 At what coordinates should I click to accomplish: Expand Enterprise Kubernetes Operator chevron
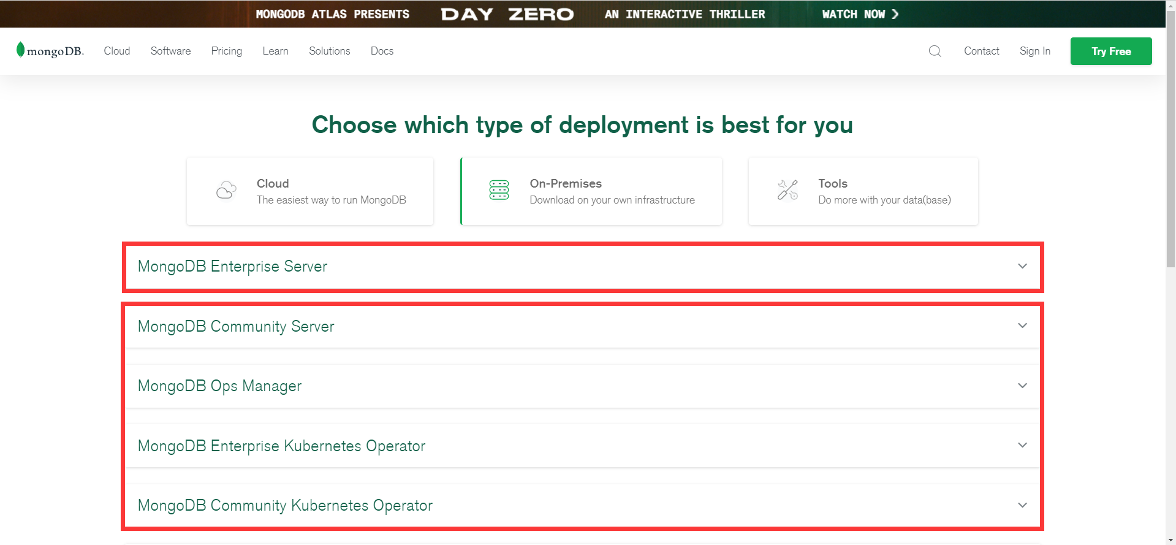coord(1022,445)
